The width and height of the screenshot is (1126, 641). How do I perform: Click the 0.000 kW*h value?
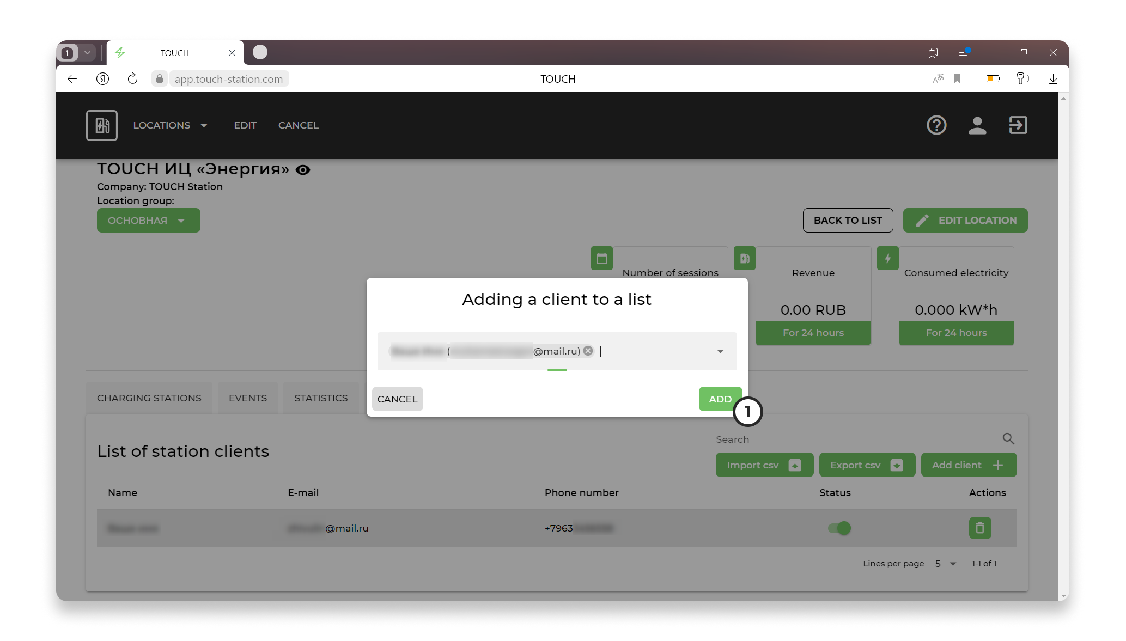pos(956,310)
